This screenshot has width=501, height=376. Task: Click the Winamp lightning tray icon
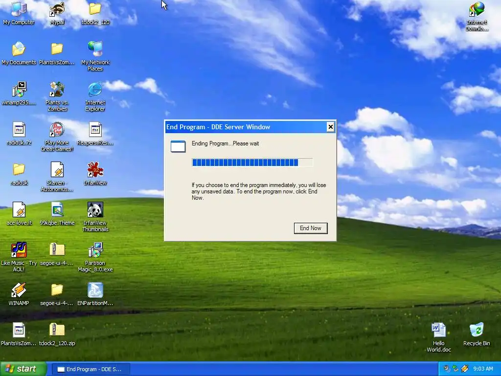(465, 369)
